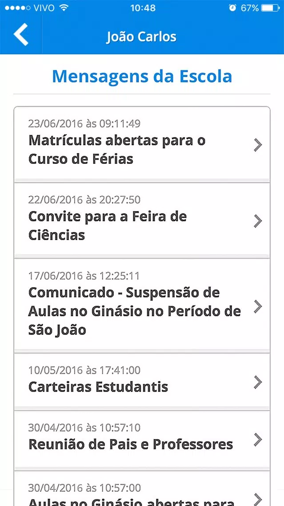284x506 pixels.
Task: Tap the 10:48 clock in status bar
Action: [143, 8]
